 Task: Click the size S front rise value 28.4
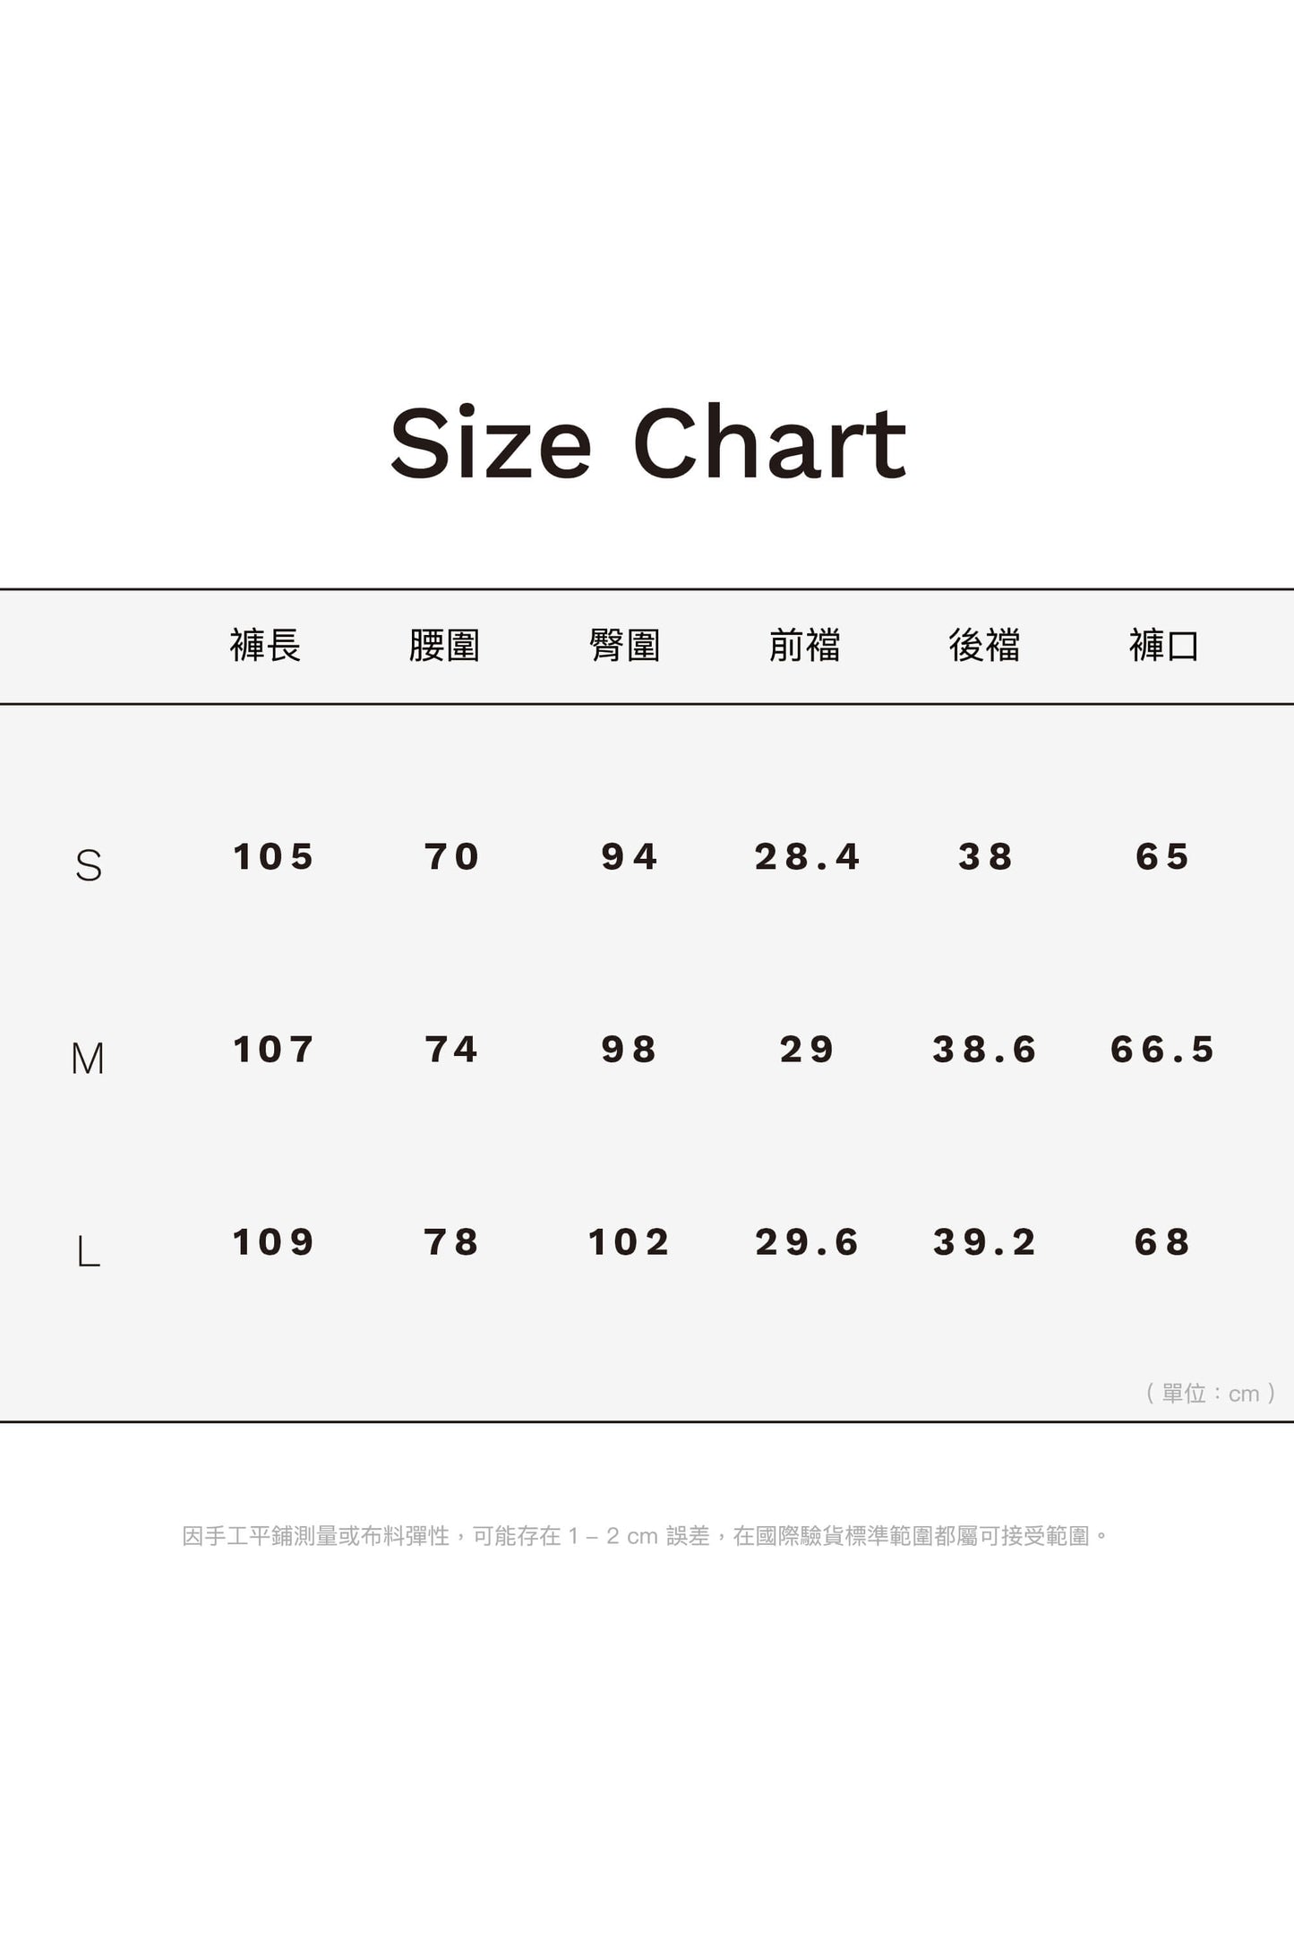[807, 857]
